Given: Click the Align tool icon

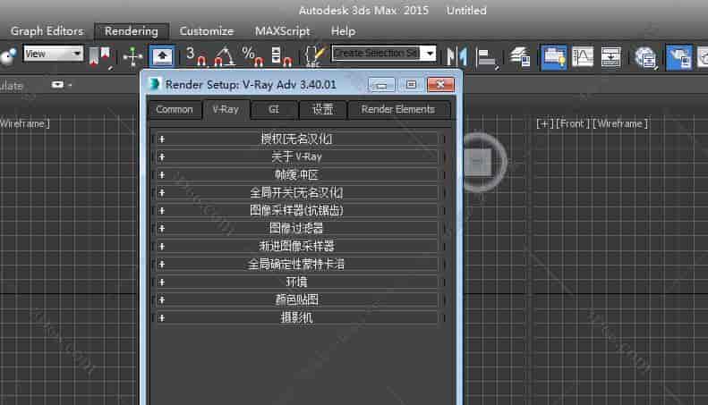Looking at the screenshot, I should (488, 55).
